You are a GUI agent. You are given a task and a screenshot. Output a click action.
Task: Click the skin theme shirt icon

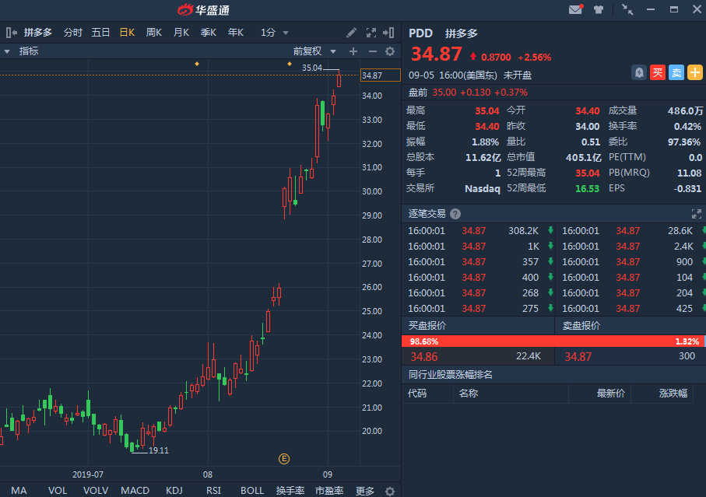point(599,10)
